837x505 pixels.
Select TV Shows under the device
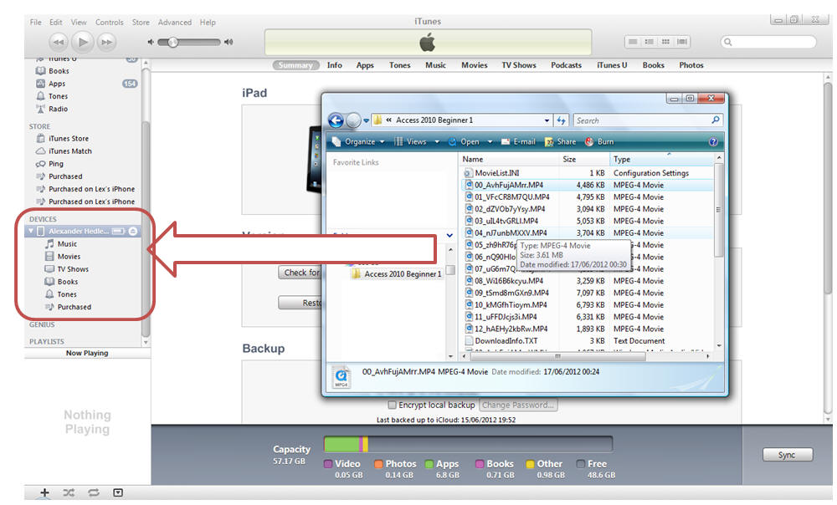[73, 269]
